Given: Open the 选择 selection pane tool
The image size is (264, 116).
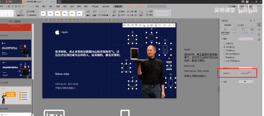Looking at the screenshot, I should point(141,13).
